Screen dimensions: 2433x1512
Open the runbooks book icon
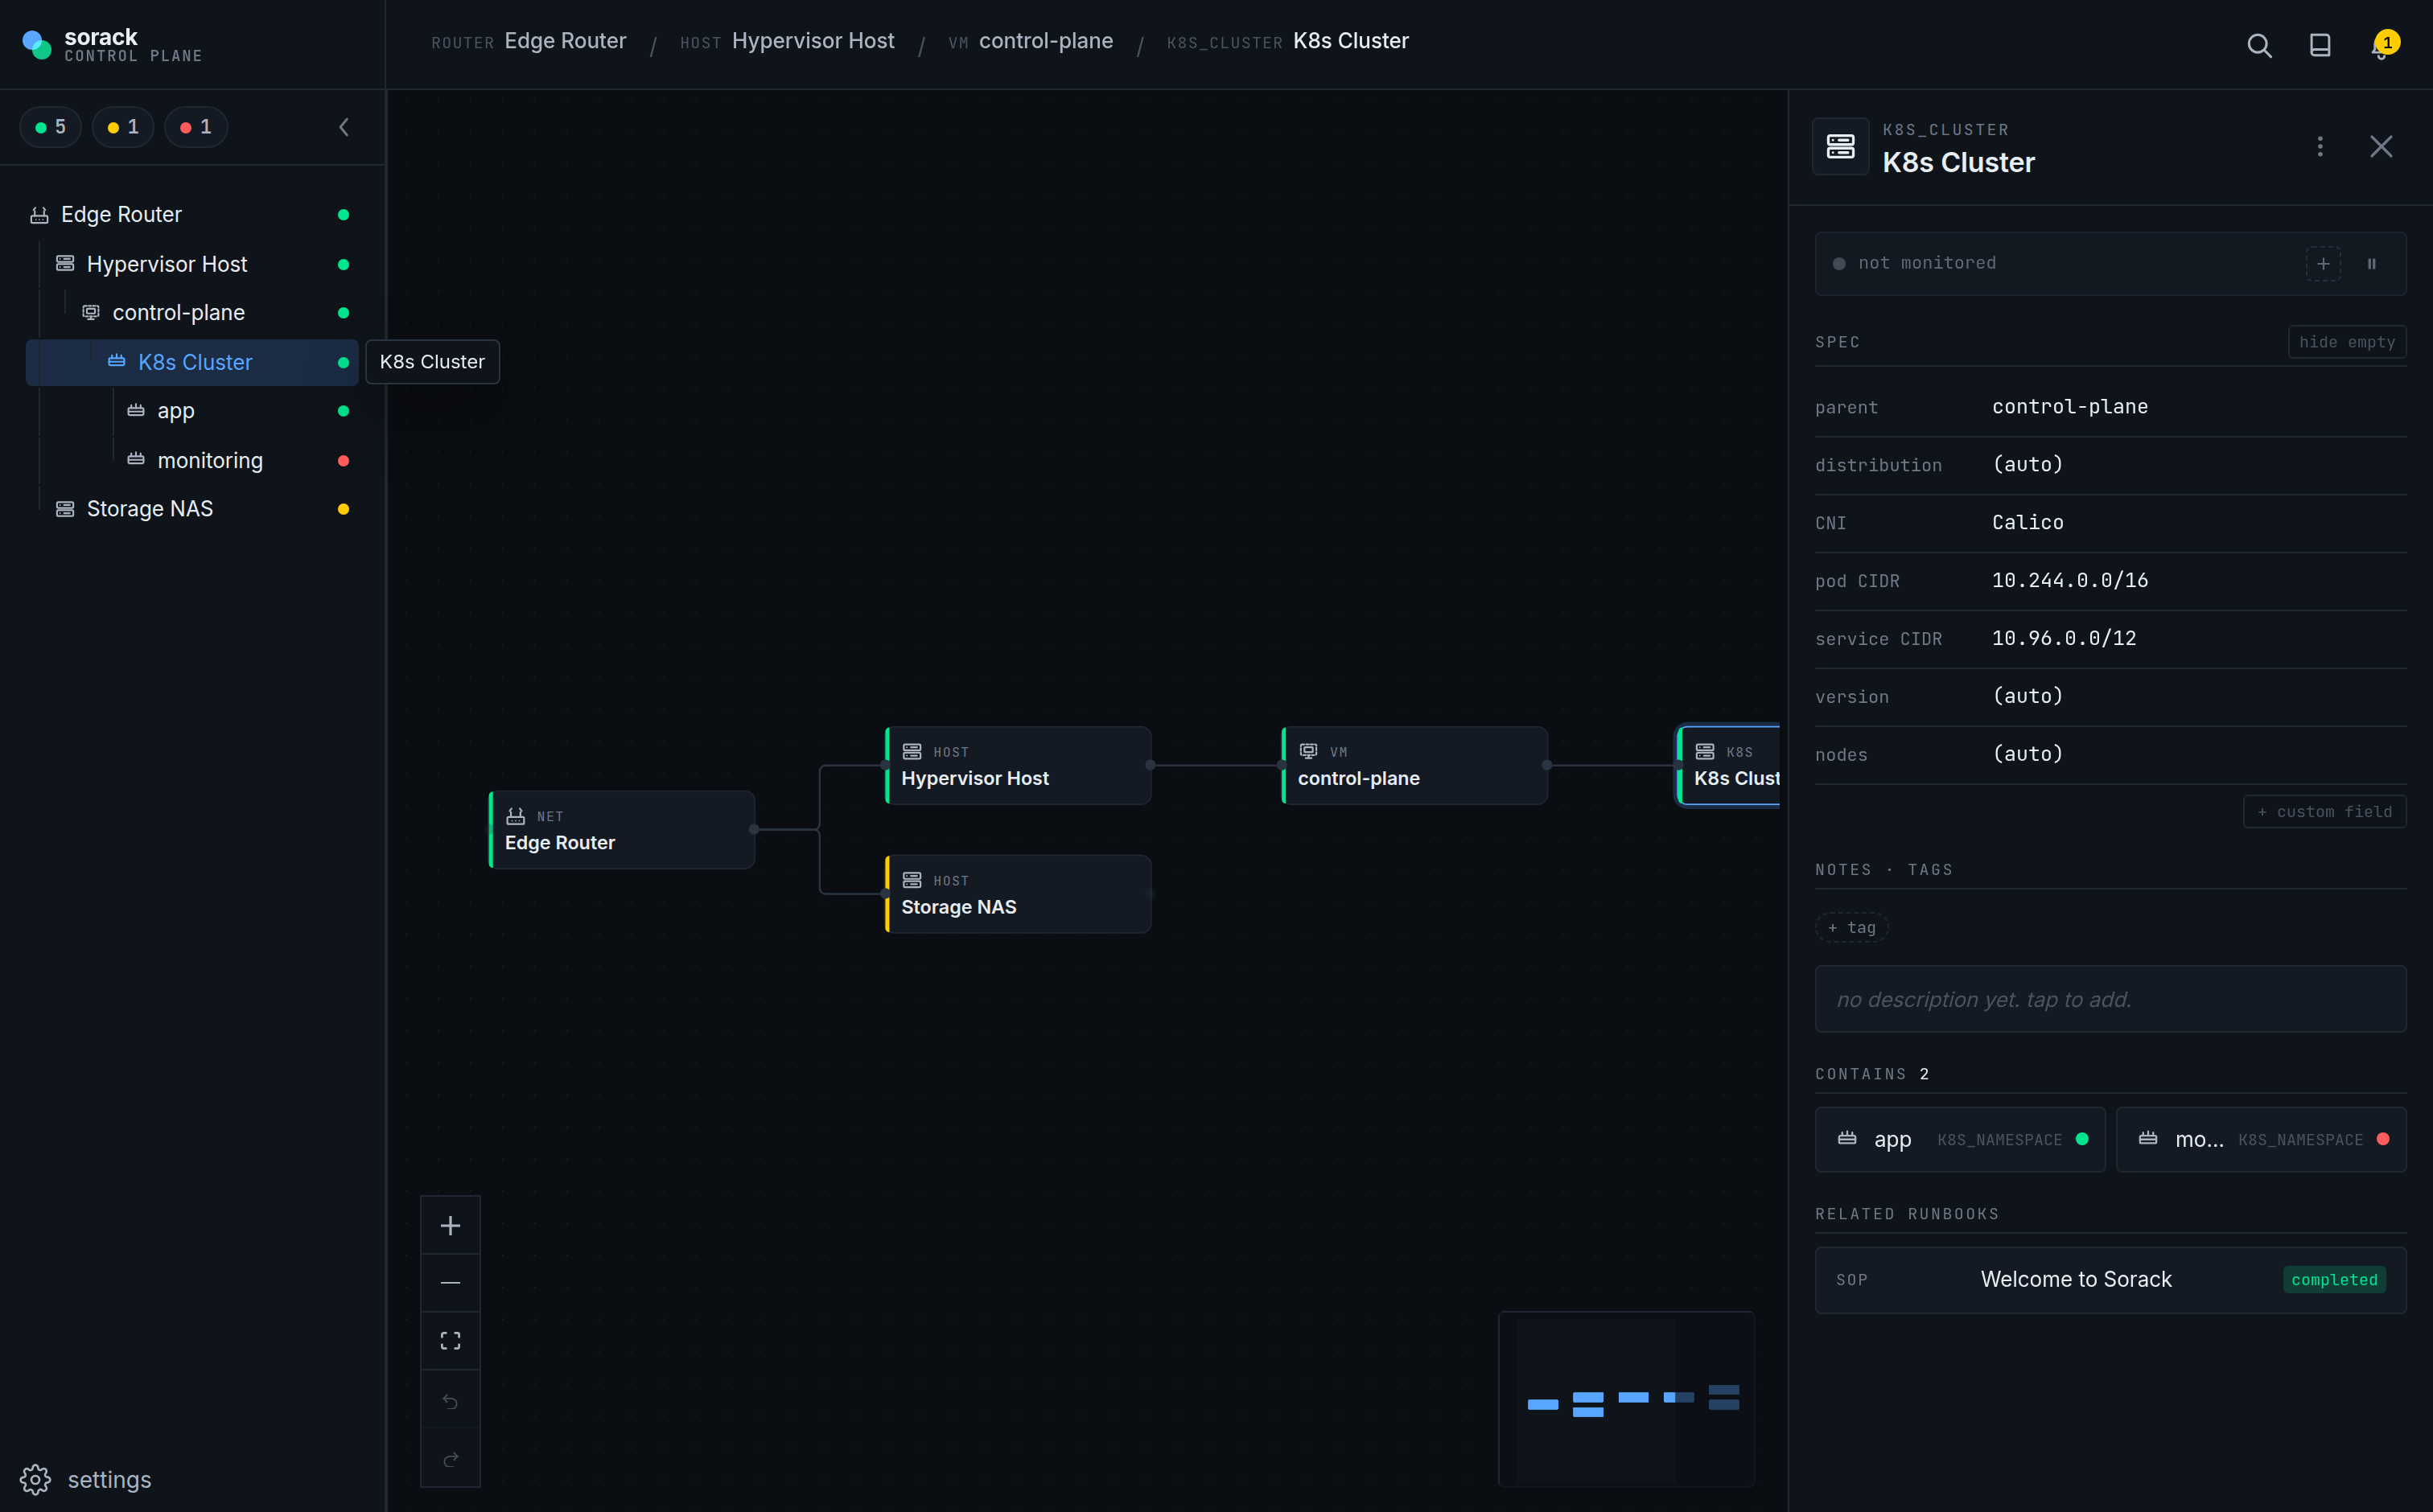point(2320,45)
